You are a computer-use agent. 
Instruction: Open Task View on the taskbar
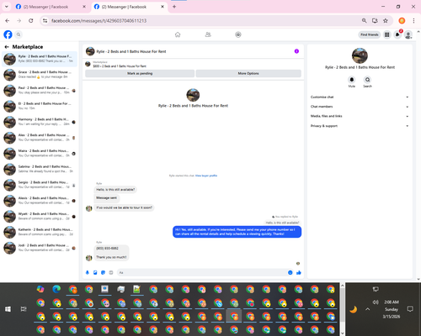24,309
